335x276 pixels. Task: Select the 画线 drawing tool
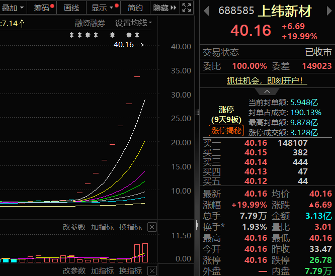[71, 8]
